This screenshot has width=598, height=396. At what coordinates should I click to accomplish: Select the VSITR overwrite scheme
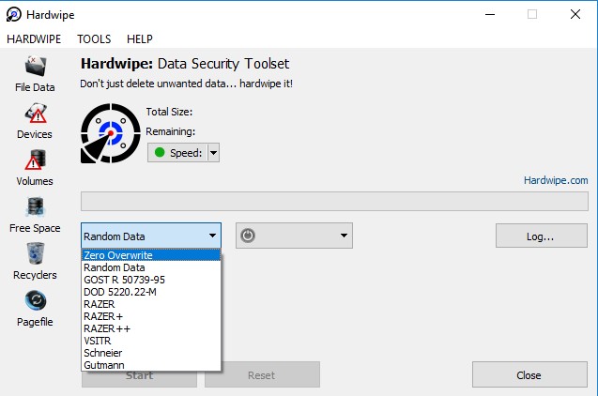coord(151,341)
